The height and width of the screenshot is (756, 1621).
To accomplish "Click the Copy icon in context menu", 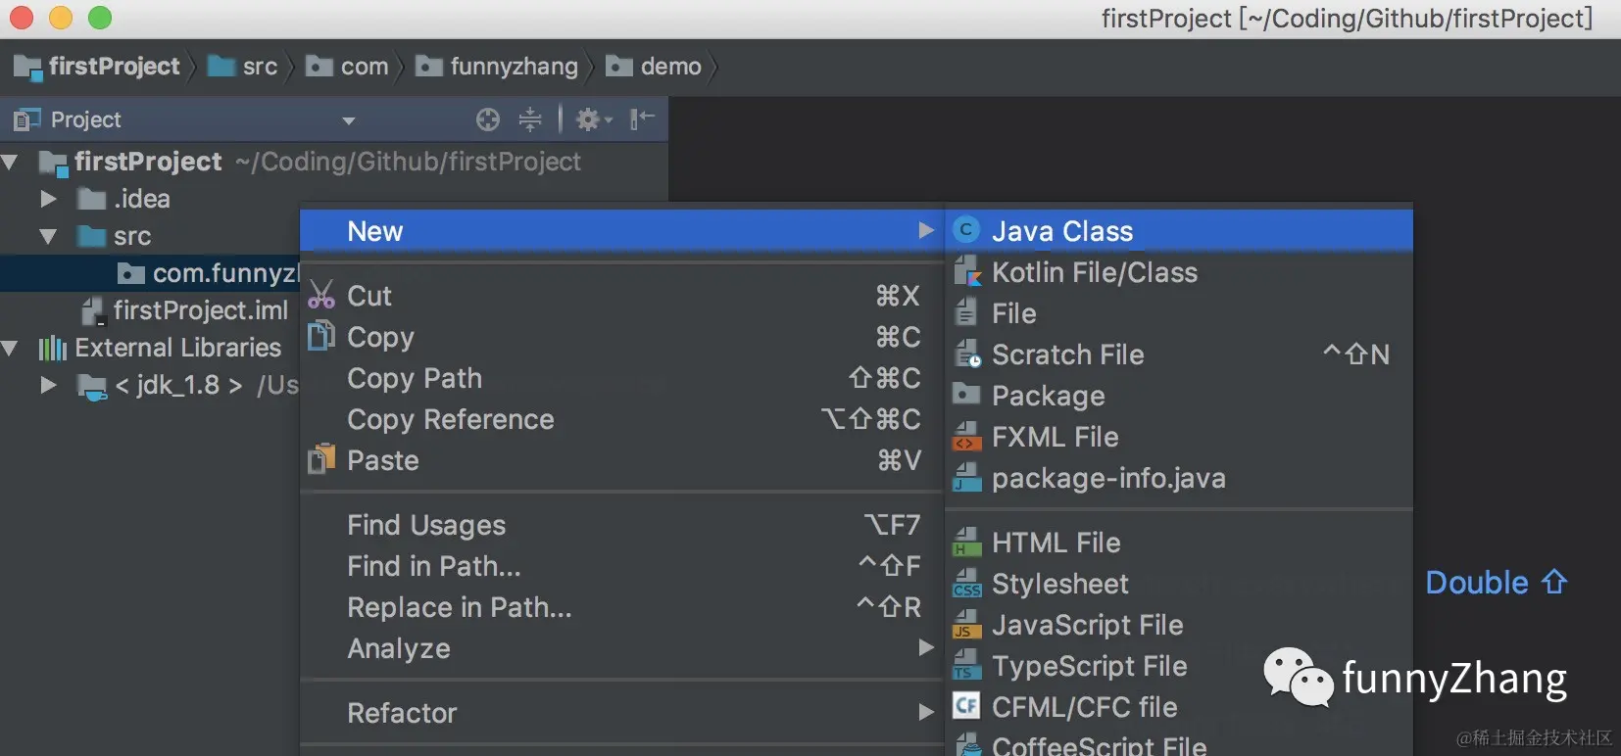I will 321,336.
